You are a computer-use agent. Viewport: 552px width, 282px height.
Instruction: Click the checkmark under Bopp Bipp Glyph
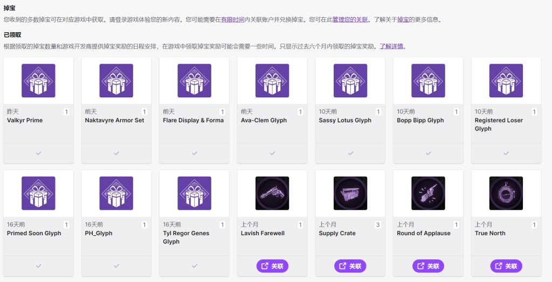[x=428, y=153]
